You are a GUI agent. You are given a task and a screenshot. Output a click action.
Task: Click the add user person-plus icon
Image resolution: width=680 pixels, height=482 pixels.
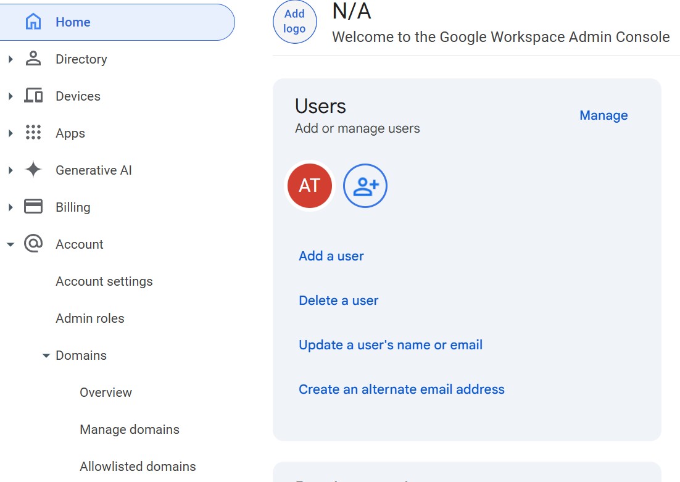[x=365, y=186]
